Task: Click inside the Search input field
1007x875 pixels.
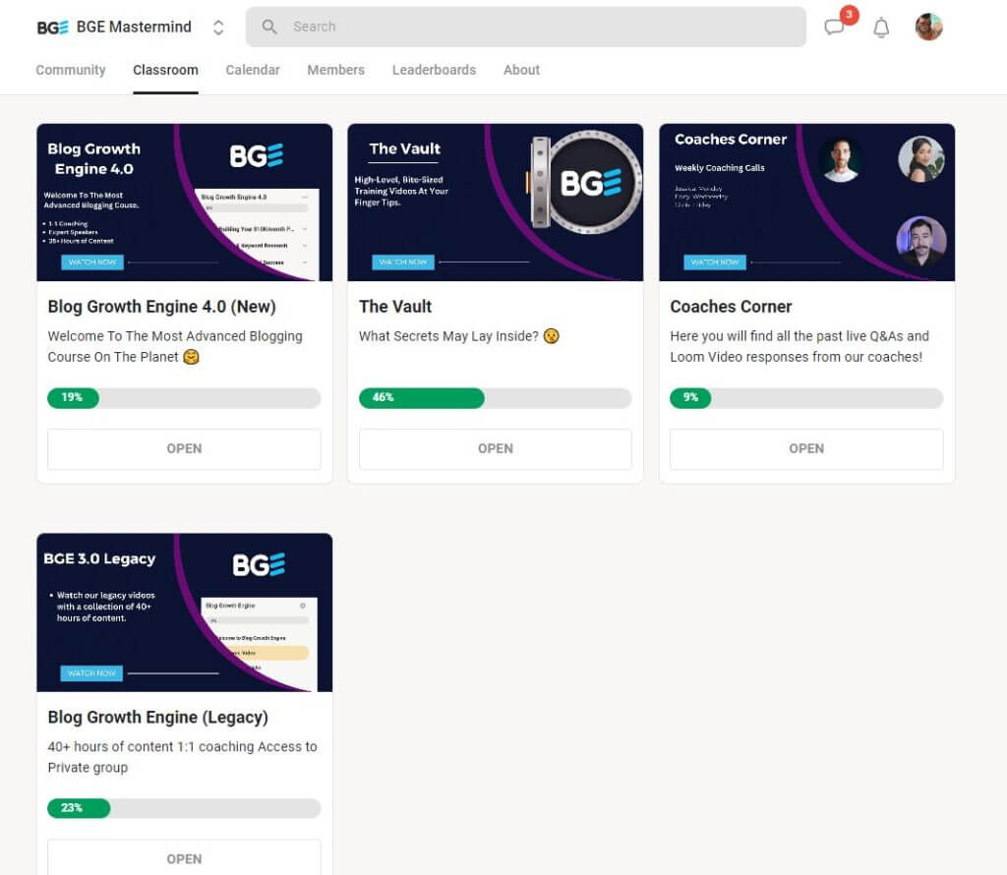Action: coord(443,27)
